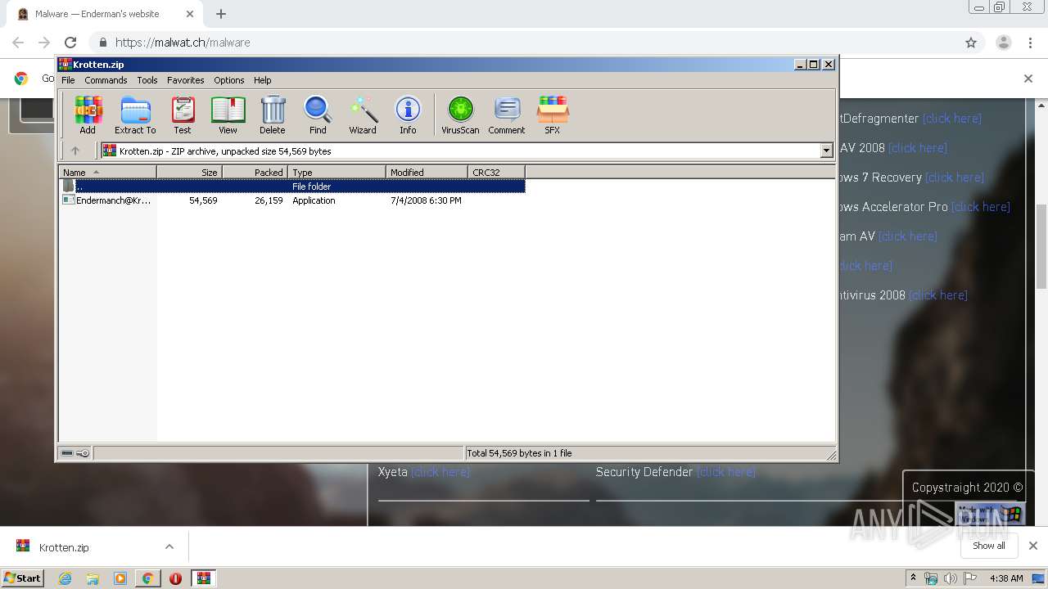Click the volume icon in system tray

pyautogui.click(x=950, y=578)
